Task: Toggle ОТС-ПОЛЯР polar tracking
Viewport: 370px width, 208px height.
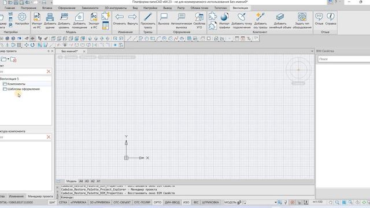Action: coord(142,202)
